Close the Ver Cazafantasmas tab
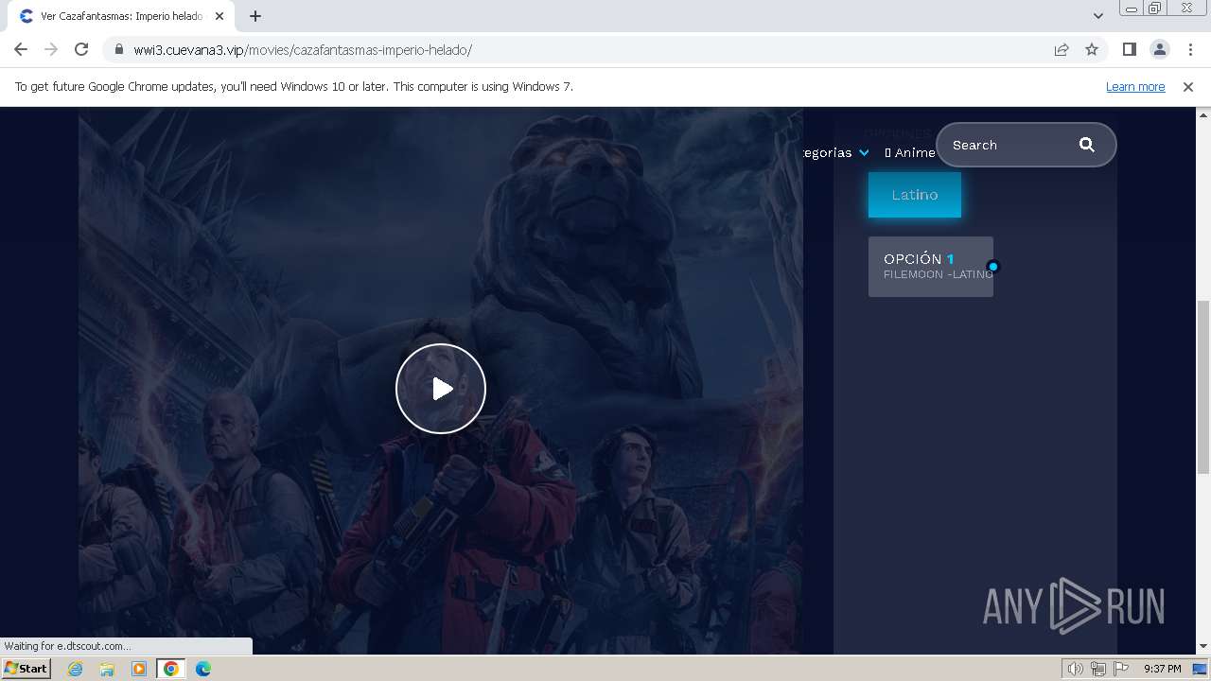 [x=219, y=16]
